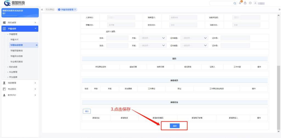Open first guardian 证件类型 dropdown

coord(194,38)
